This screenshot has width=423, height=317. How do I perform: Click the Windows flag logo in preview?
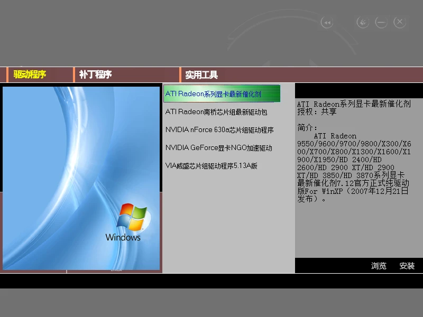(x=131, y=217)
